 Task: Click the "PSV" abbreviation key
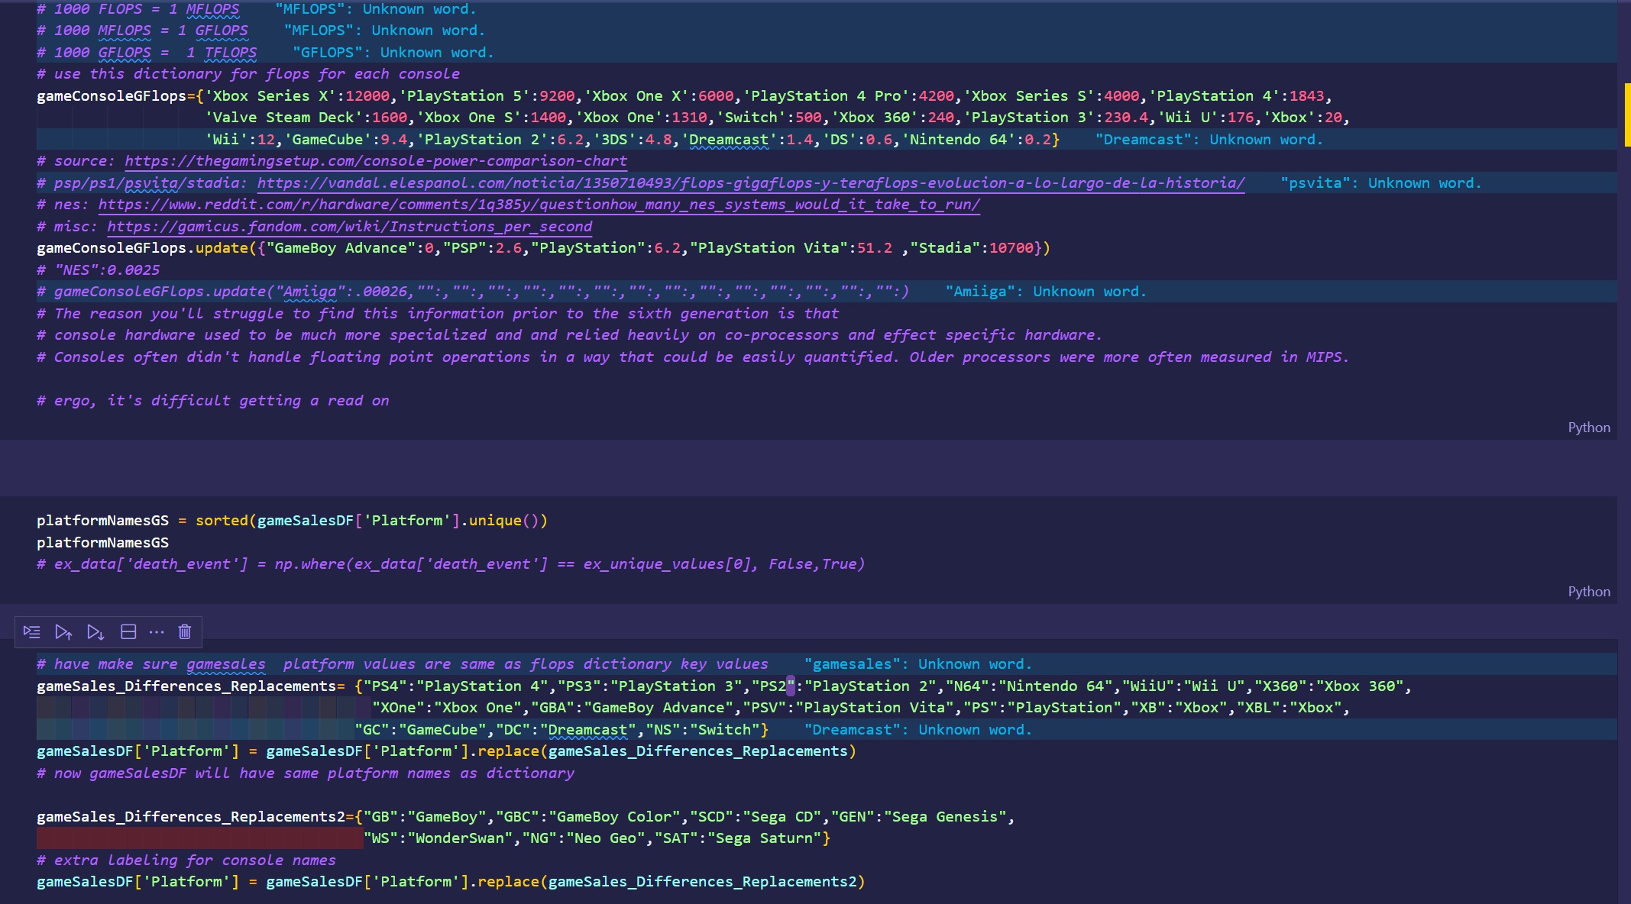(769, 708)
